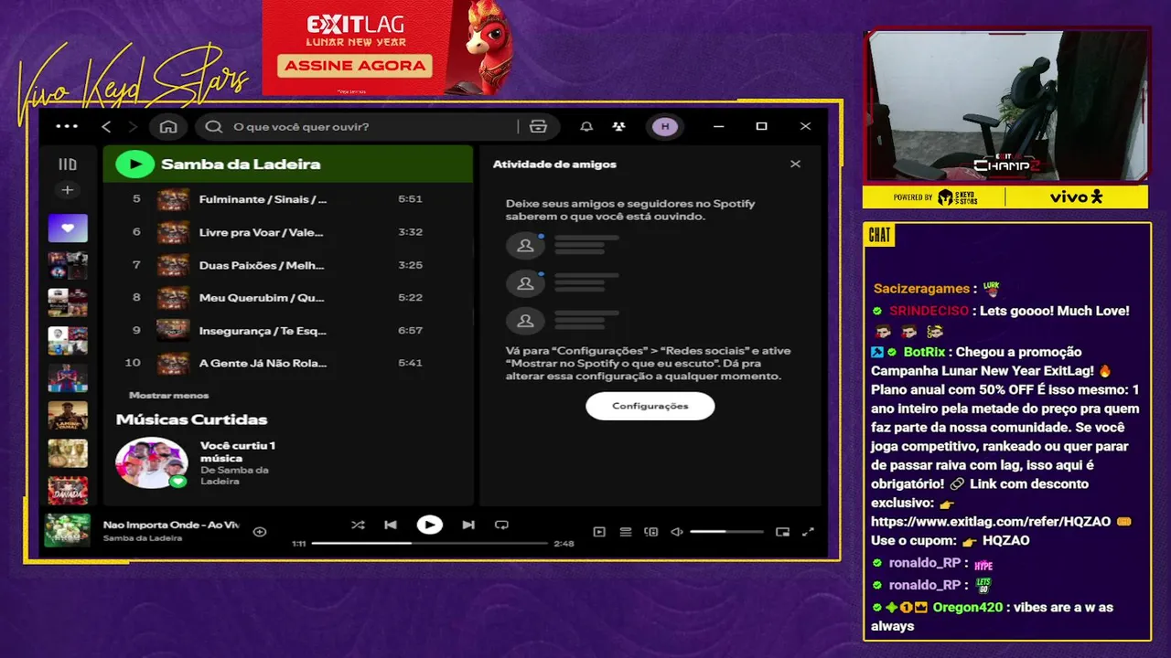Click exitlag.com/refer/HQZAO link in chat
The height and width of the screenshot is (658, 1171).
click(x=991, y=521)
